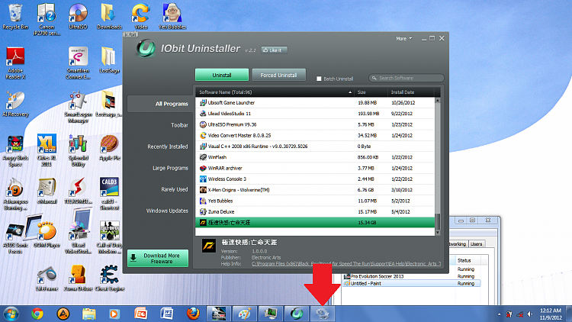Image resolution: width=572 pixels, height=322 pixels.
Task: Select the UltraISO Premium V9.36 row
Action: pyautogui.click(x=315, y=124)
